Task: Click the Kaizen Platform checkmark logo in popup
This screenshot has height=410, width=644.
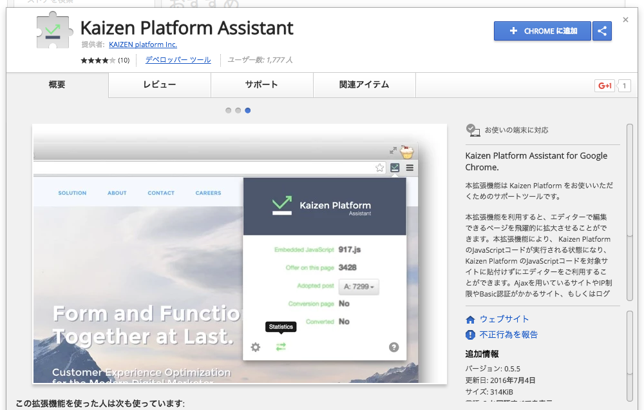Action: 282,205
